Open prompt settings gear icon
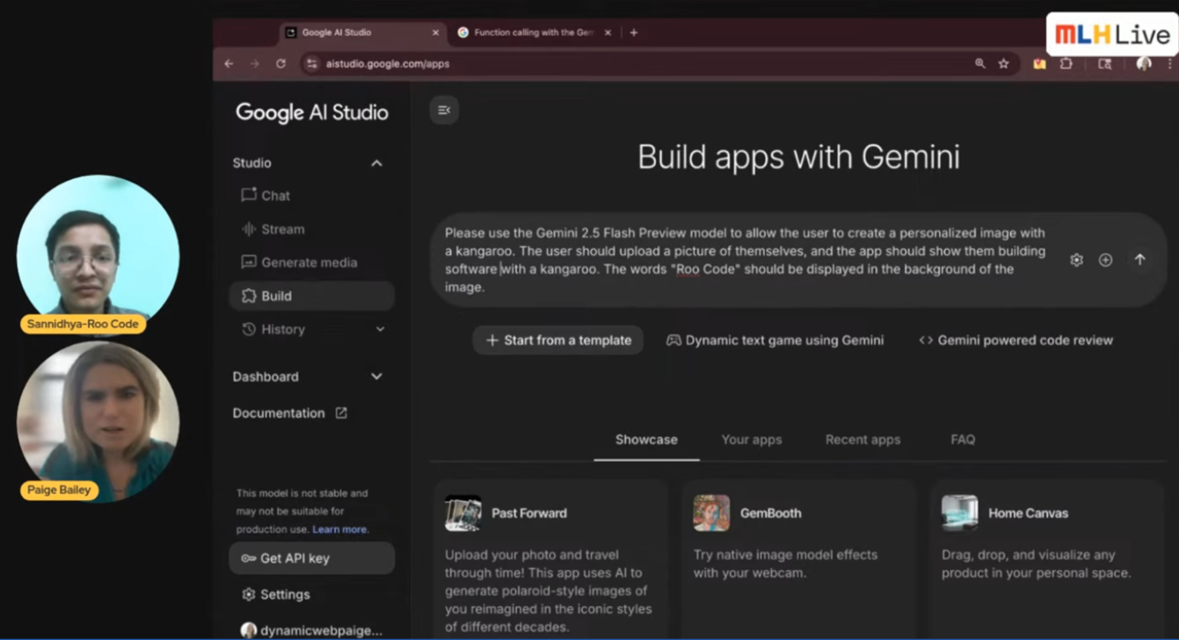This screenshot has width=1179, height=640. pyautogui.click(x=1076, y=260)
